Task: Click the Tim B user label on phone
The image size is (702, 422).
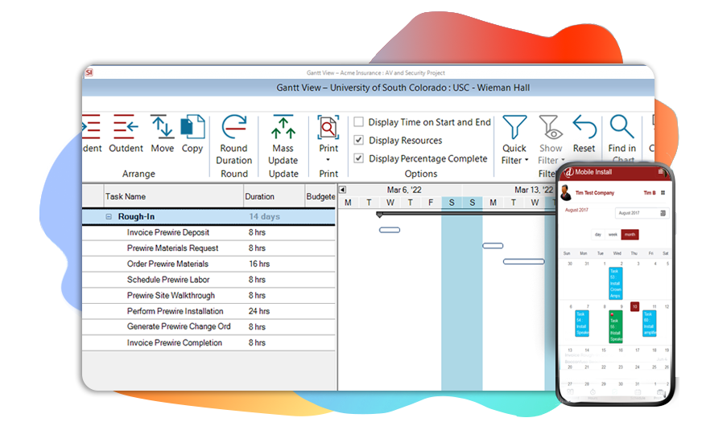Action: (650, 193)
